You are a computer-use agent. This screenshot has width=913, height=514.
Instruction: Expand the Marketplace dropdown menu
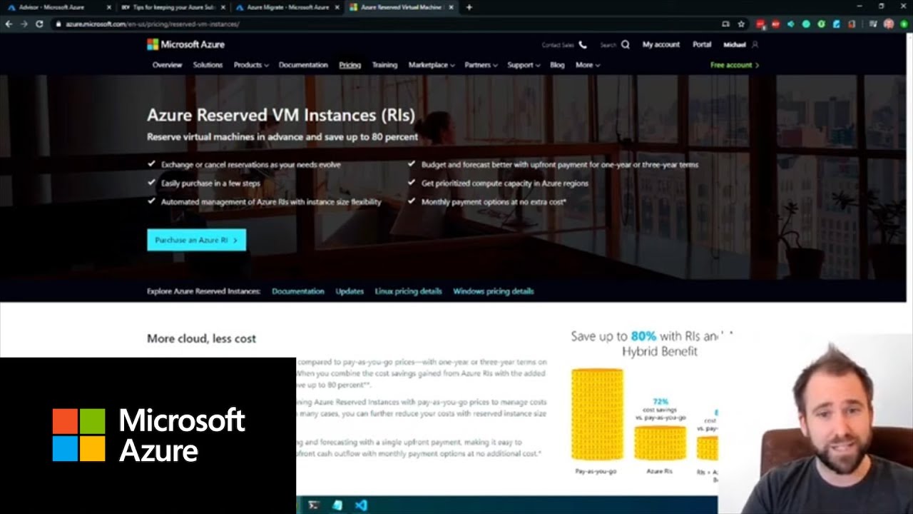[432, 65]
